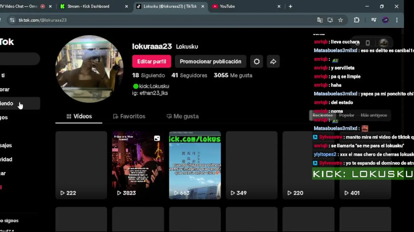414x232 pixels.
Task: Sort videos by Más antiguos
Action: (374, 115)
